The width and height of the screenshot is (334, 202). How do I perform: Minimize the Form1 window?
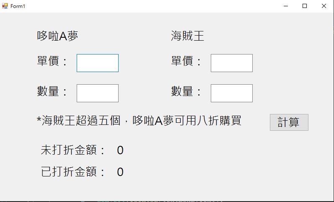pyautogui.click(x=286, y=6)
